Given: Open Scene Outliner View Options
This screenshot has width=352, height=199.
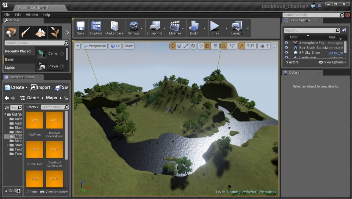Looking at the screenshot, I should pyautogui.click(x=333, y=62).
